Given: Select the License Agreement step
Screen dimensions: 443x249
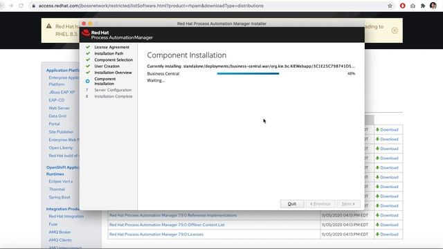Looking at the screenshot, I should [112, 47].
